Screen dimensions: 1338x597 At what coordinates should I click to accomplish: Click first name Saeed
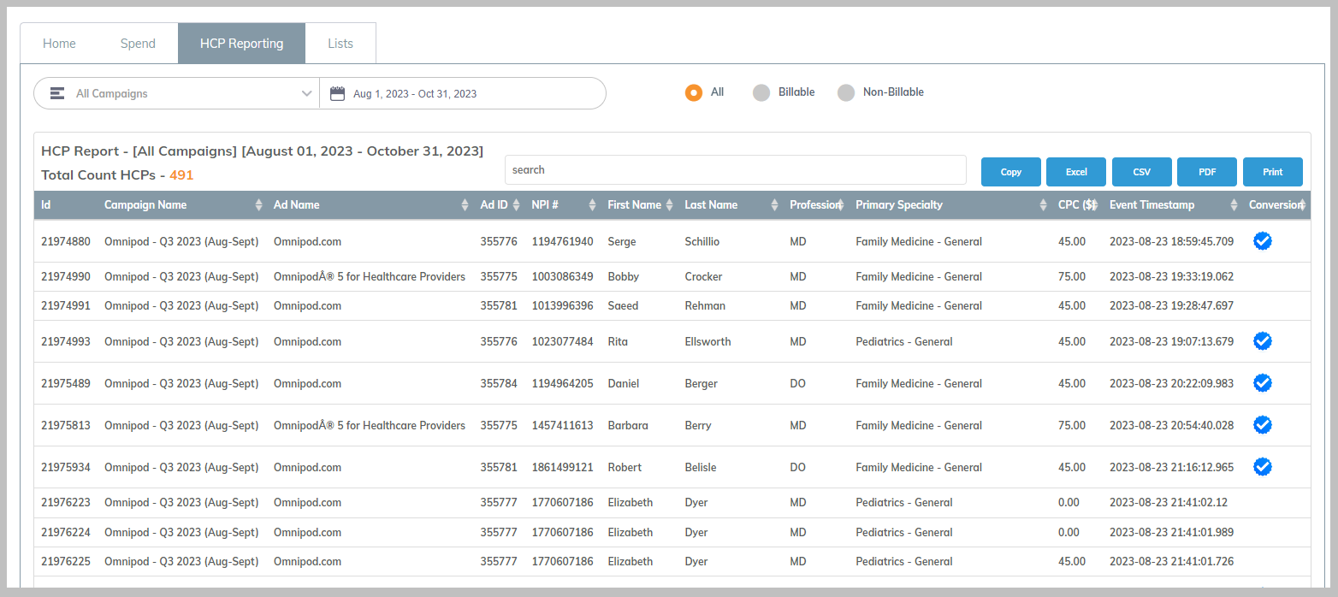(623, 305)
